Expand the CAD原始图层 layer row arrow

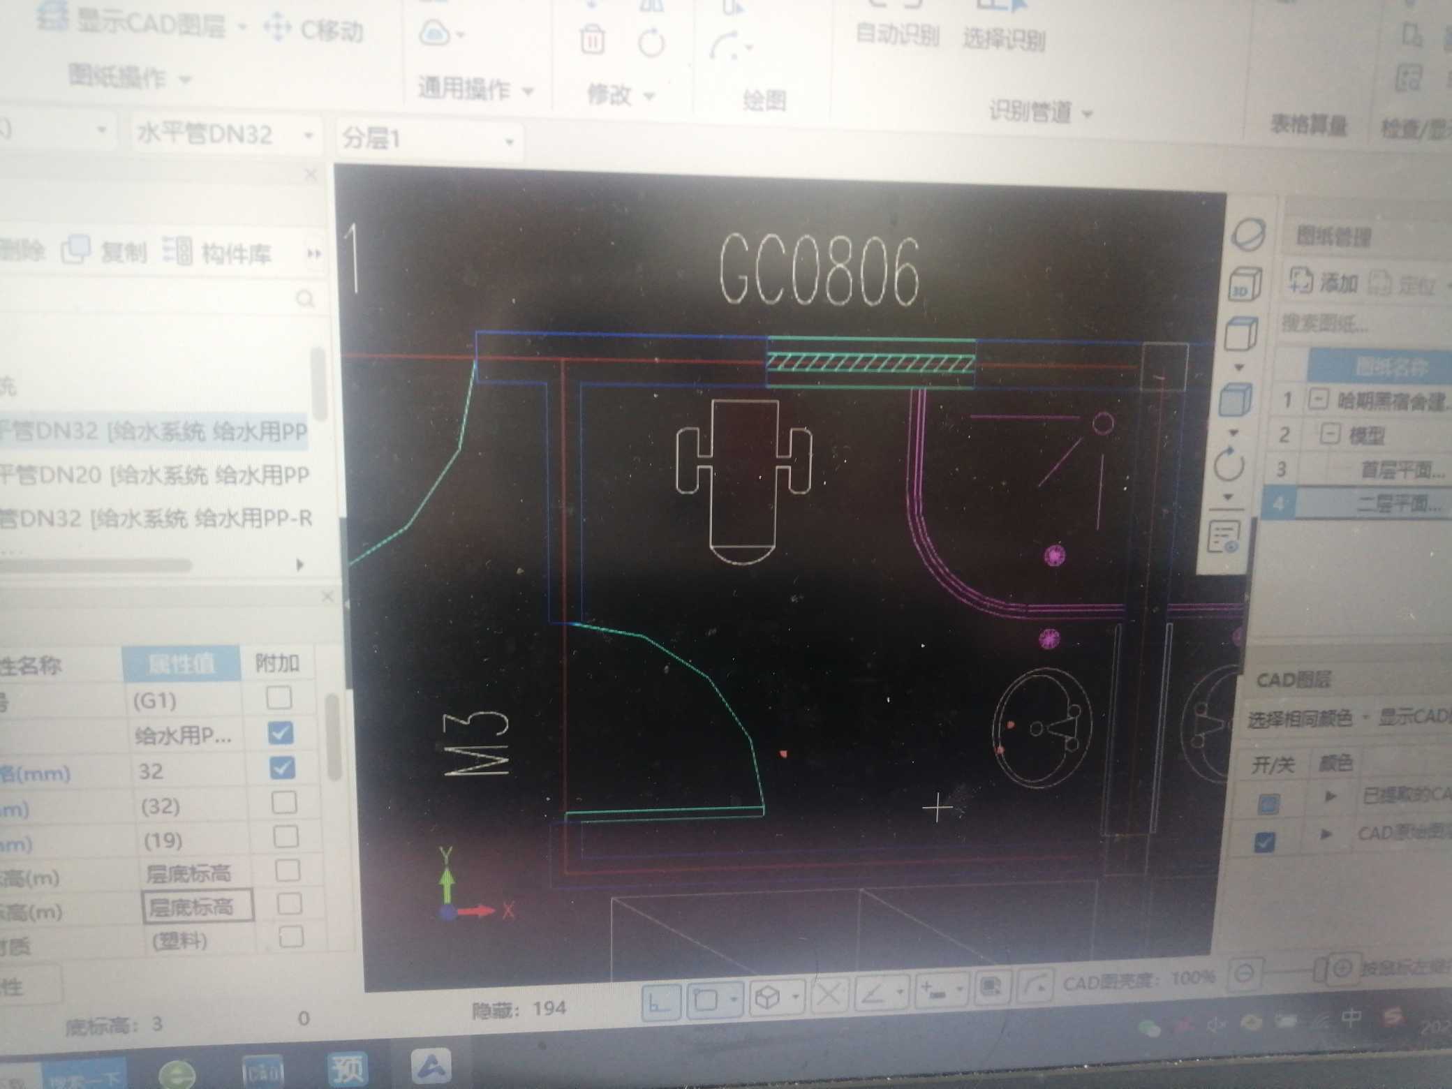[x=1326, y=835]
